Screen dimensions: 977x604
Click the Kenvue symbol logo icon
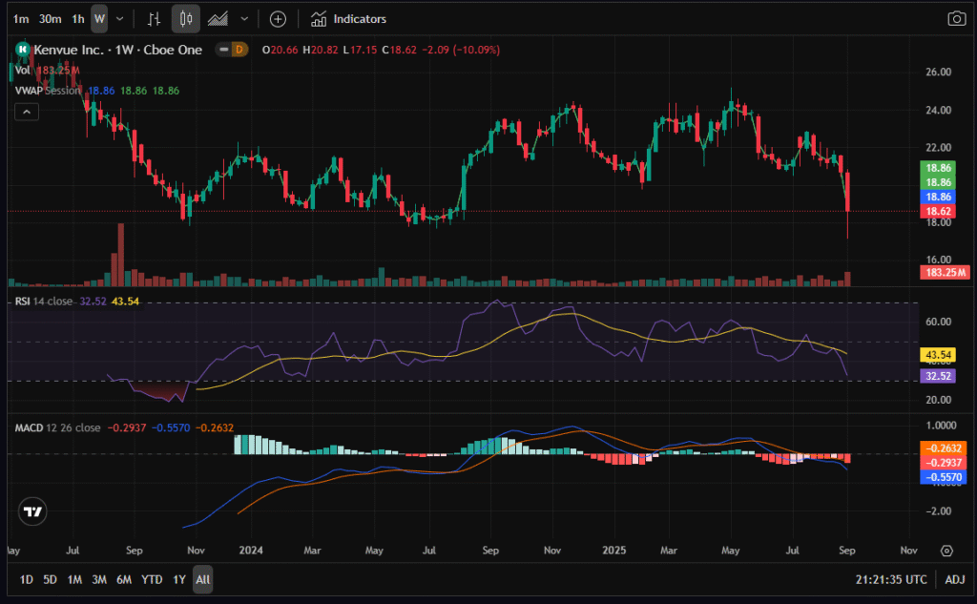pos(22,50)
